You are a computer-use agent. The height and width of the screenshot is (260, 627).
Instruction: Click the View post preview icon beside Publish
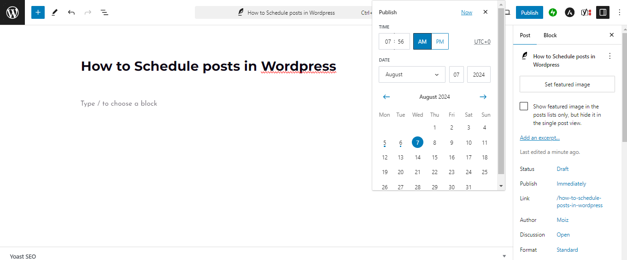pyautogui.click(x=507, y=12)
